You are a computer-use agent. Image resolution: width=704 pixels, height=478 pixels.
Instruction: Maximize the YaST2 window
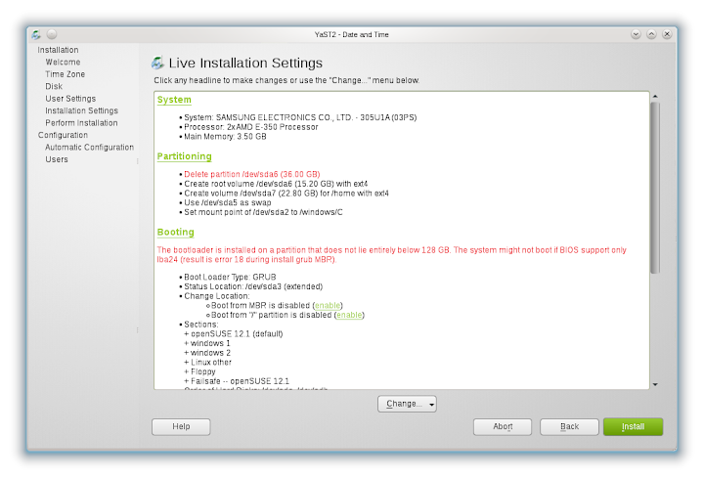click(x=651, y=34)
